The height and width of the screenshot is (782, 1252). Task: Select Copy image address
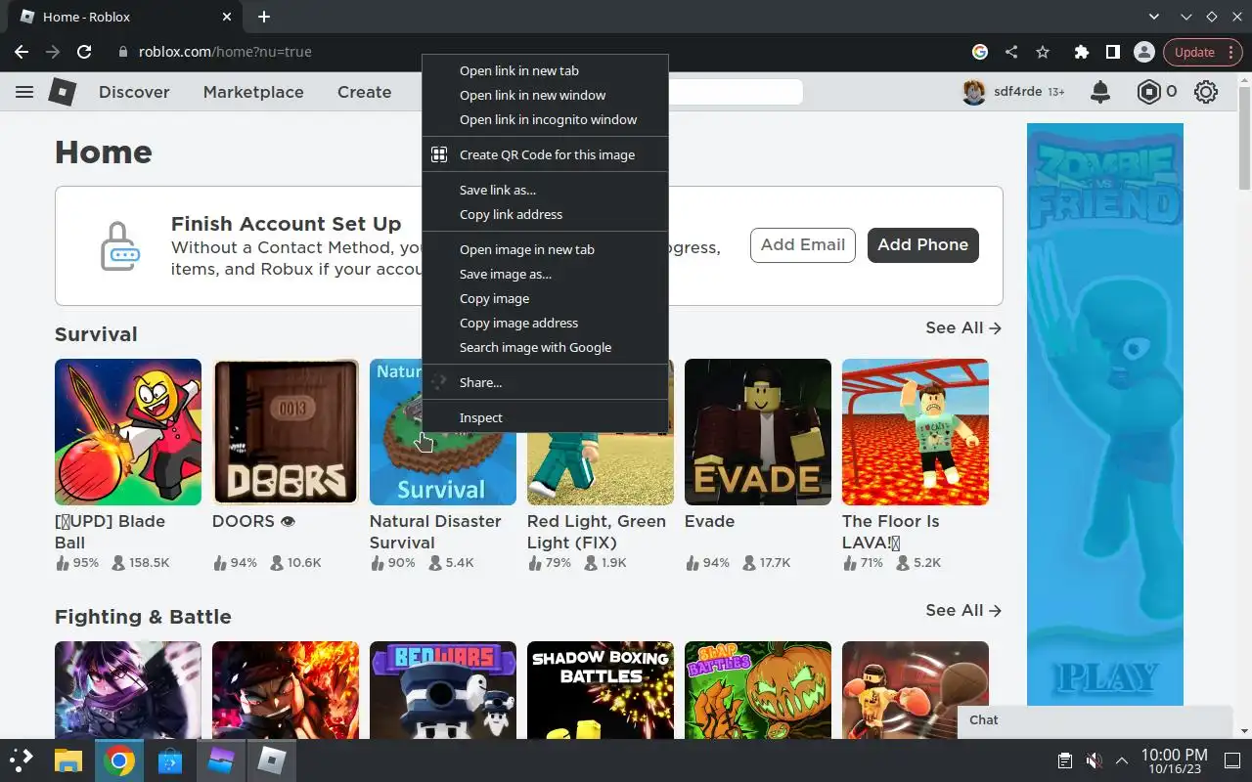coord(545,323)
